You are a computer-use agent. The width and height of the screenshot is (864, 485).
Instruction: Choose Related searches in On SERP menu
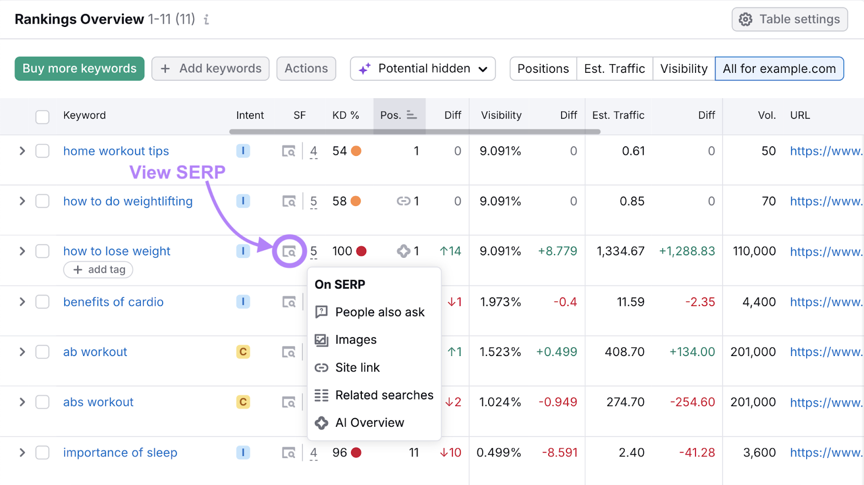point(384,395)
